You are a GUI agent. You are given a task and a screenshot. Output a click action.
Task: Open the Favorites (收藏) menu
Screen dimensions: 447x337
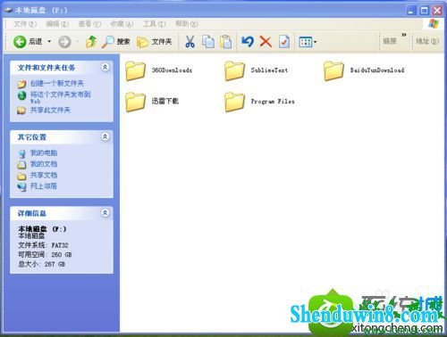click(x=122, y=24)
